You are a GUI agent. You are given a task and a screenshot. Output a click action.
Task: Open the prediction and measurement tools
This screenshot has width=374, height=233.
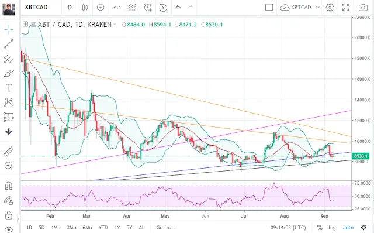(x=9, y=117)
